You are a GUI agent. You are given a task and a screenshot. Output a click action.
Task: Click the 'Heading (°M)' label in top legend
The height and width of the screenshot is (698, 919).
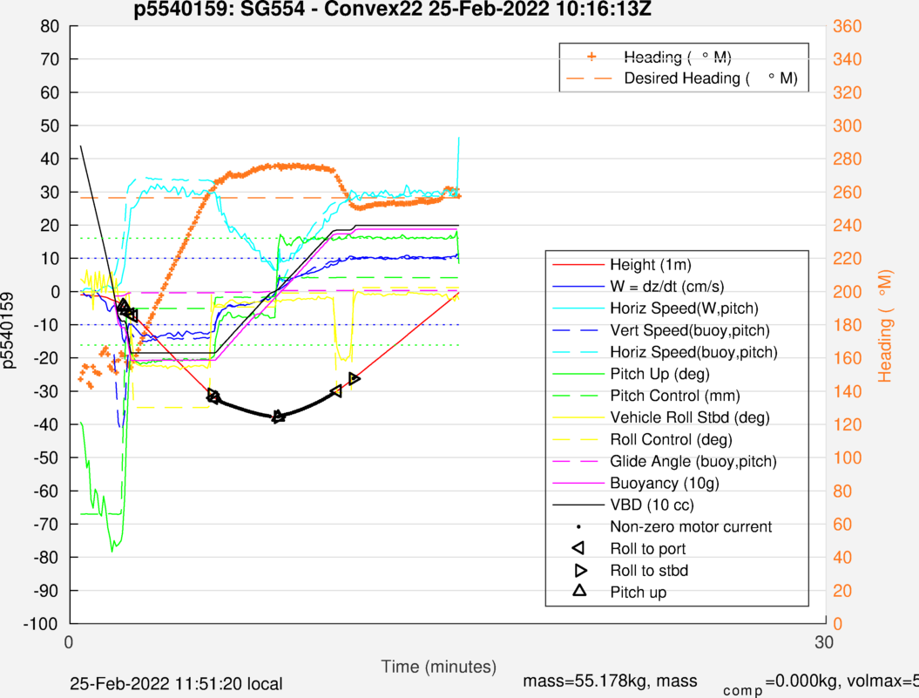(x=678, y=57)
